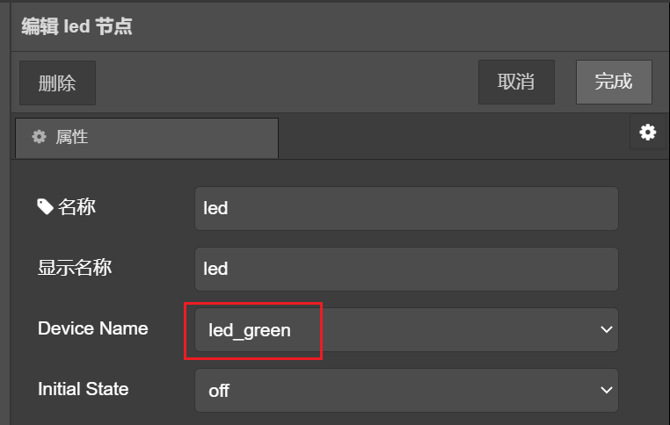The width and height of the screenshot is (670, 425).
Task: Open the Device Name dropdown
Action: (x=406, y=330)
